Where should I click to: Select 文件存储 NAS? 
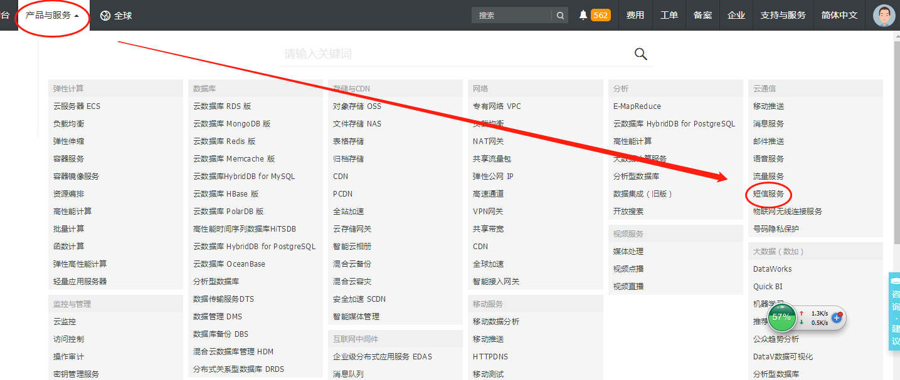pyautogui.click(x=357, y=124)
